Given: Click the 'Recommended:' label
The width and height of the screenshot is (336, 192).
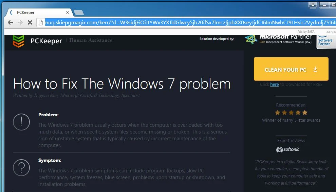Looking at the screenshot, I should pyautogui.click(x=291, y=105).
